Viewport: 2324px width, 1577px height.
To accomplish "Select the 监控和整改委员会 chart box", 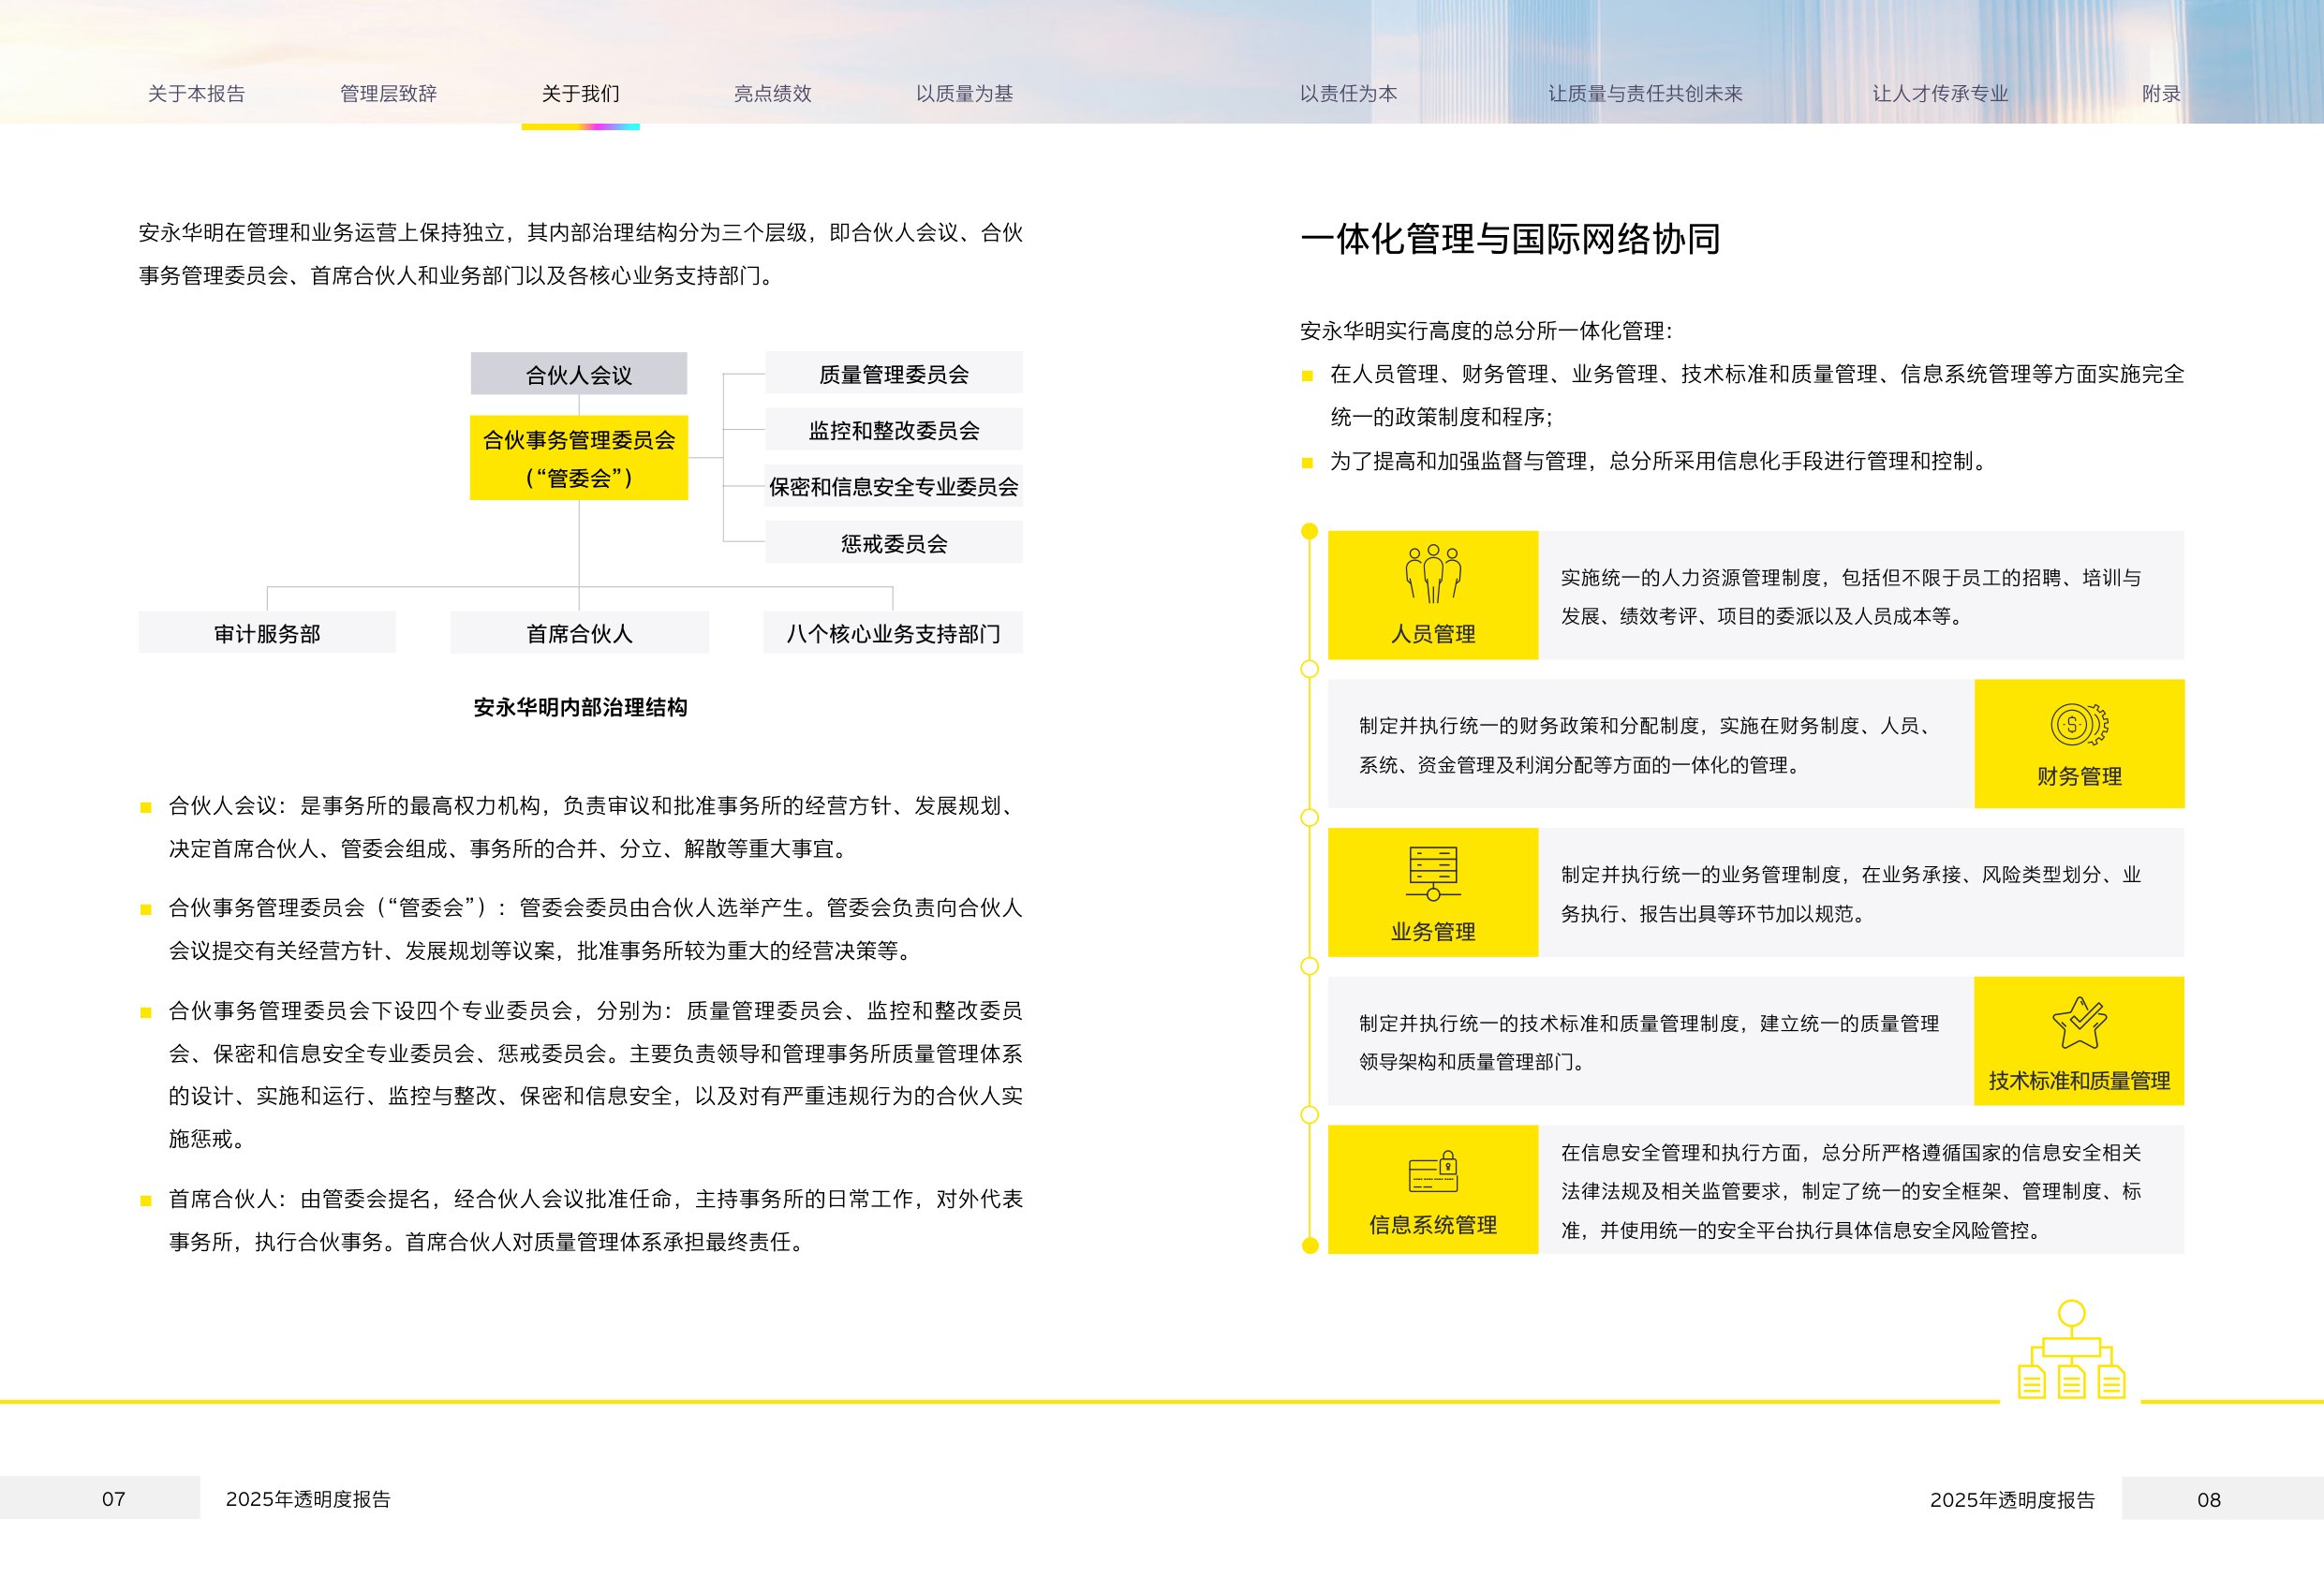I will [893, 430].
